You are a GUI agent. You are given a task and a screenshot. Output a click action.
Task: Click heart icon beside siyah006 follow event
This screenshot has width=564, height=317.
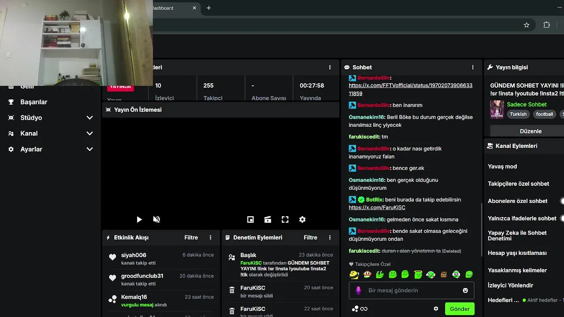click(112, 257)
